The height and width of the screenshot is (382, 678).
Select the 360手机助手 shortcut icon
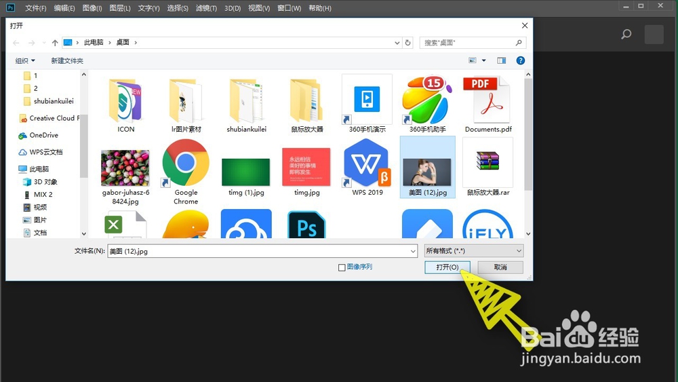coord(427,100)
